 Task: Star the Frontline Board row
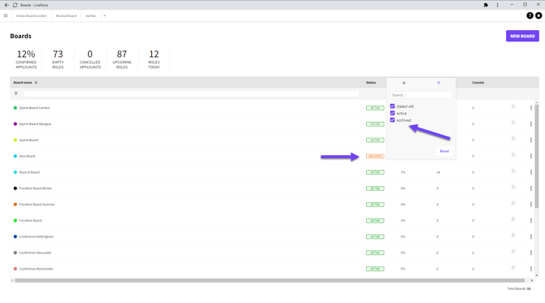513,219
